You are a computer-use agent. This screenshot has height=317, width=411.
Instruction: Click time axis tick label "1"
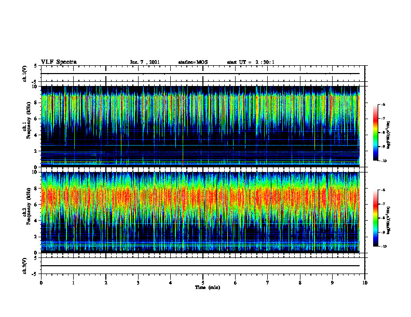(73, 283)
